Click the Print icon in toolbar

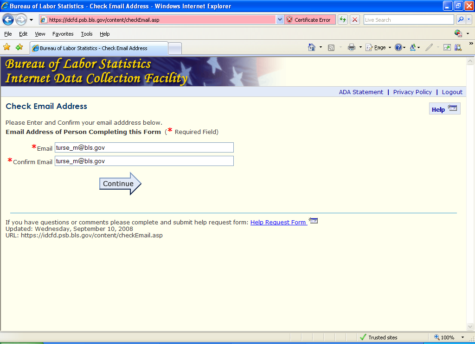[352, 47]
